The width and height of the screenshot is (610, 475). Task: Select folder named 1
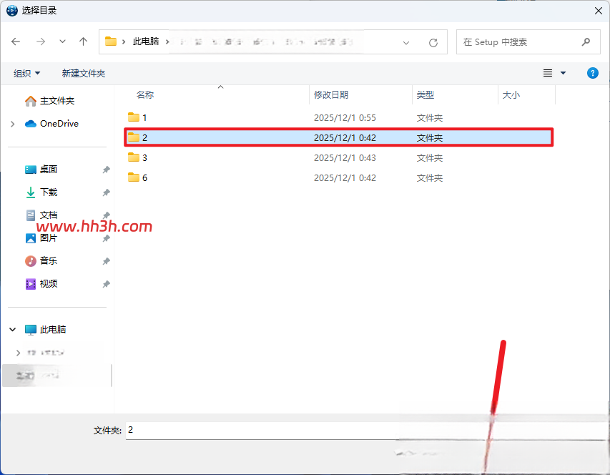point(339,117)
